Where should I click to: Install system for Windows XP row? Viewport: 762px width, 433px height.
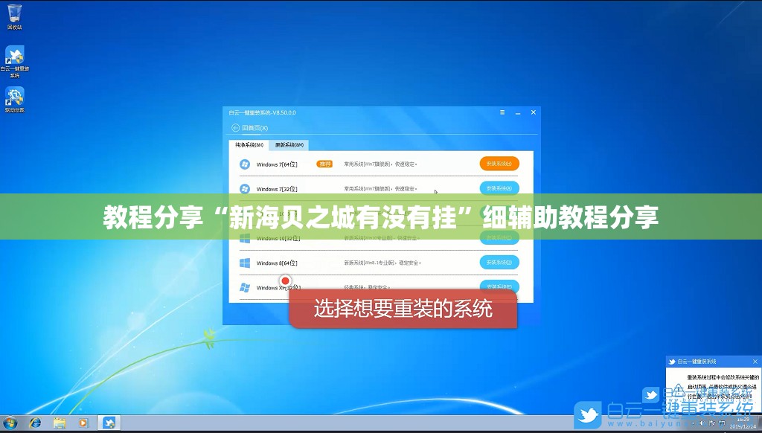[x=499, y=285]
